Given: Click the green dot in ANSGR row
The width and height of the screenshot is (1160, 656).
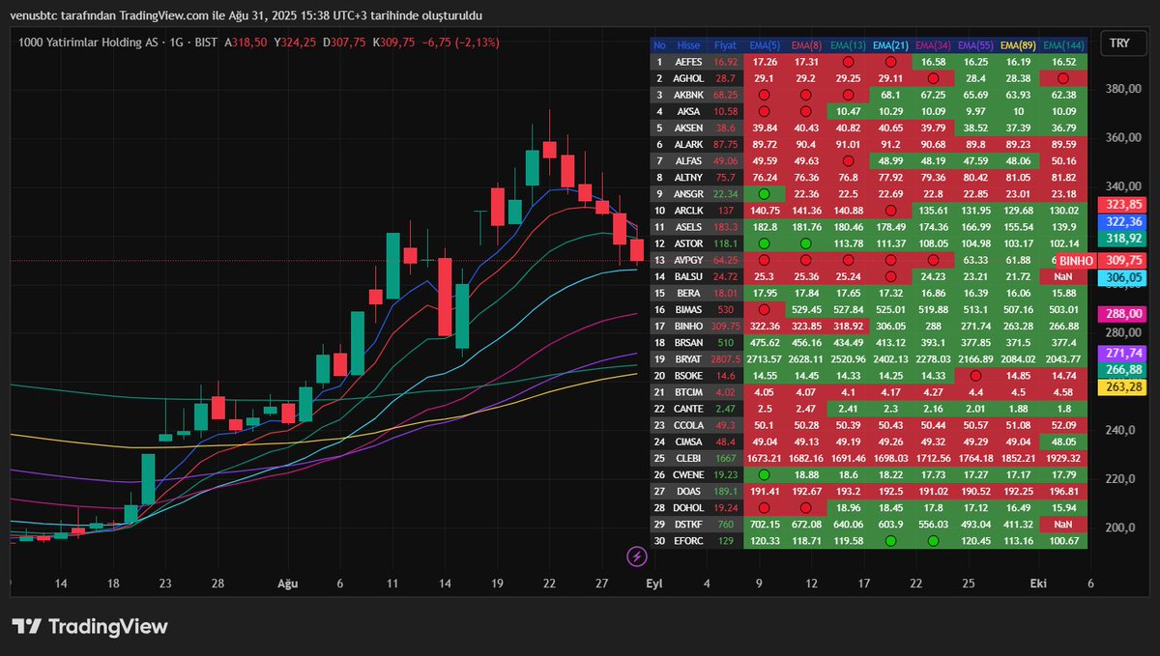Looking at the screenshot, I should click(x=765, y=194).
